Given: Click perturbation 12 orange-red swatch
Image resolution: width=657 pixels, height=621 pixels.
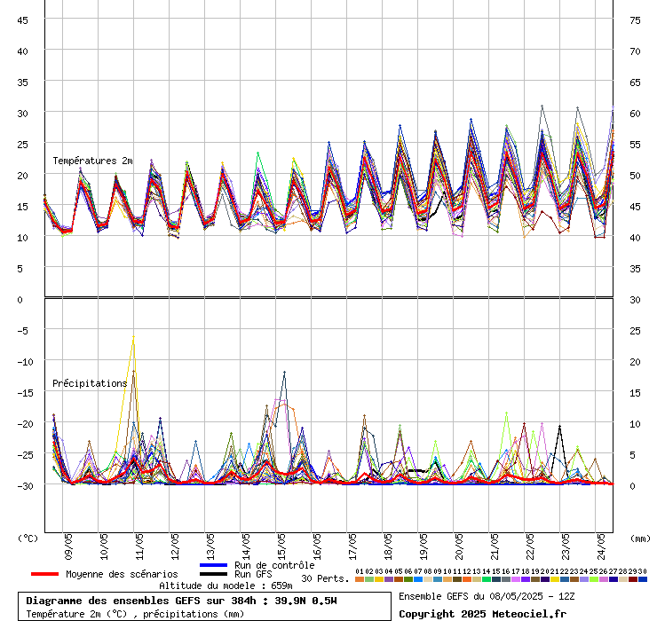Looking at the screenshot, I should click(467, 579).
